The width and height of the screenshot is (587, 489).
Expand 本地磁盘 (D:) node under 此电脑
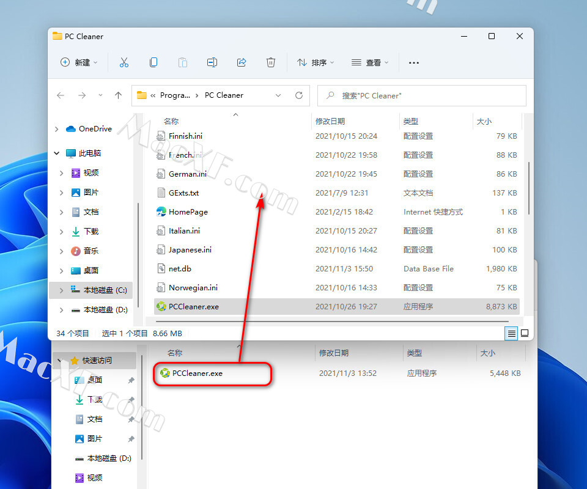pyautogui.click(x=62, y=310)
